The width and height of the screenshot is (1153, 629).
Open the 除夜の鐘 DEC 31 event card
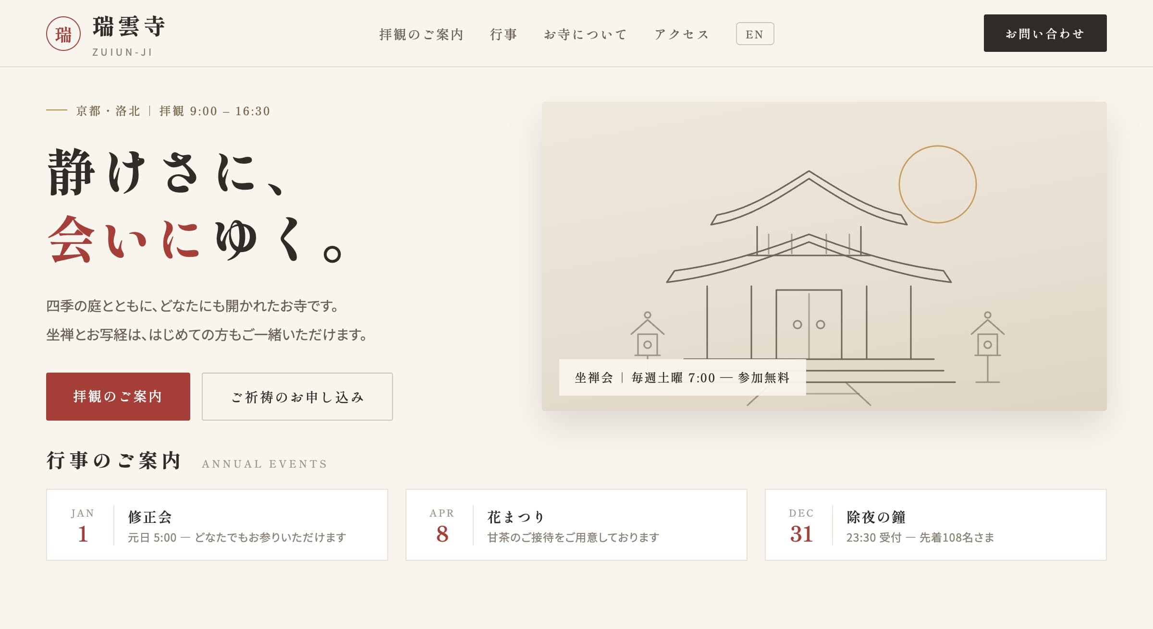[x=936, y=525]
